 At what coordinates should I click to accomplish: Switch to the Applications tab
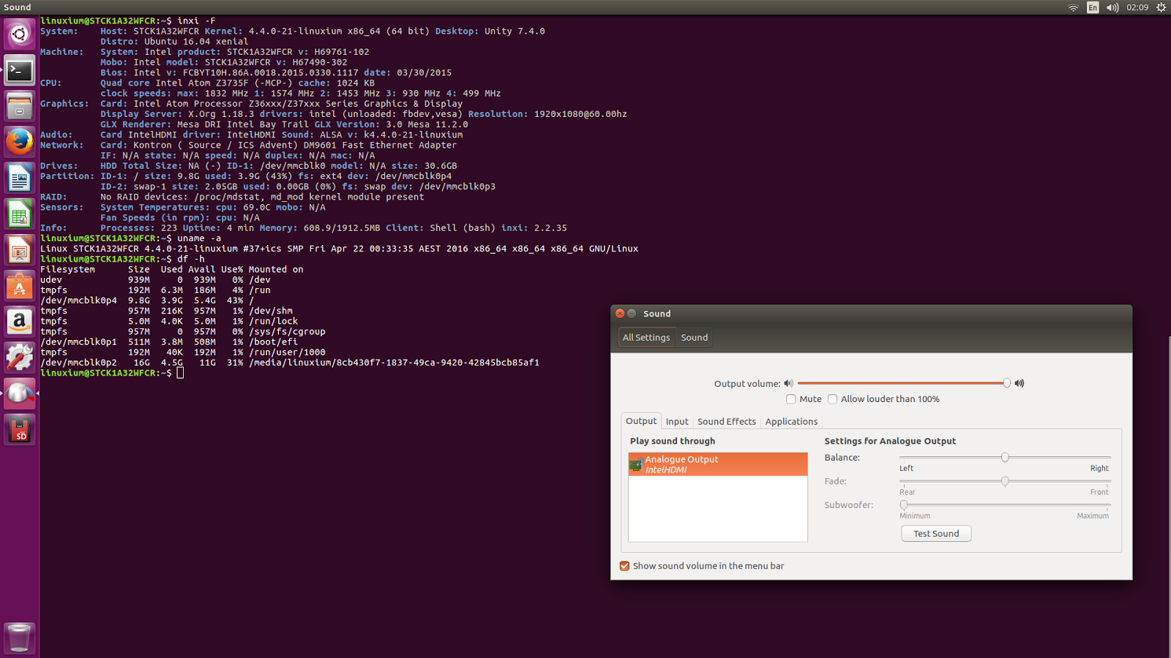pyautogui.click(x=791, y=422)
